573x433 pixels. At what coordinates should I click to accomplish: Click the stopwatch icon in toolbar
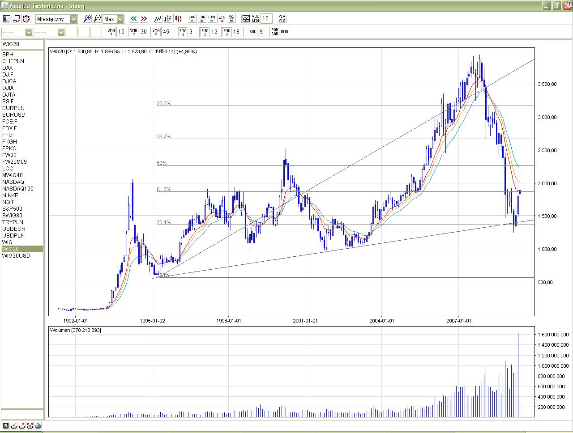26,19
